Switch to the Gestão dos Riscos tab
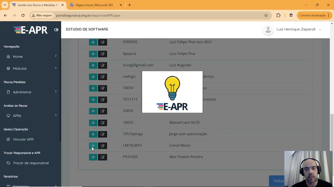The height and width of the screenshot is (187, 334). tap(38, 5)
